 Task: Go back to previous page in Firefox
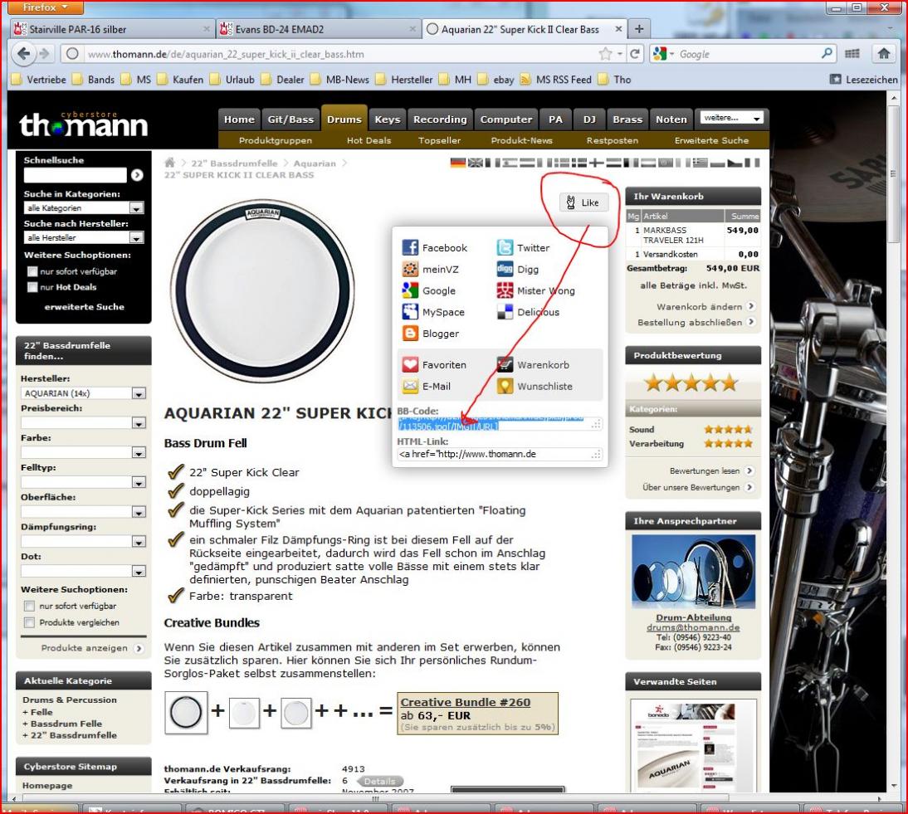(x=24, y=54)
